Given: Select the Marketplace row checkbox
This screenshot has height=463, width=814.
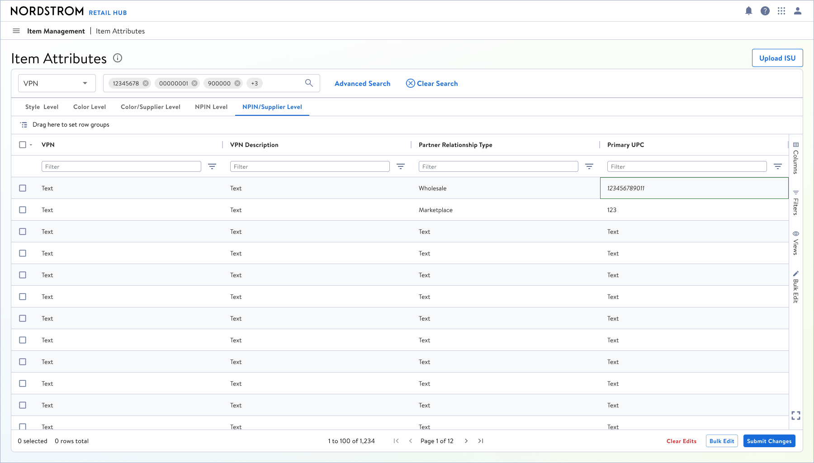Looking at the screenshot, I should pos(23,210).
